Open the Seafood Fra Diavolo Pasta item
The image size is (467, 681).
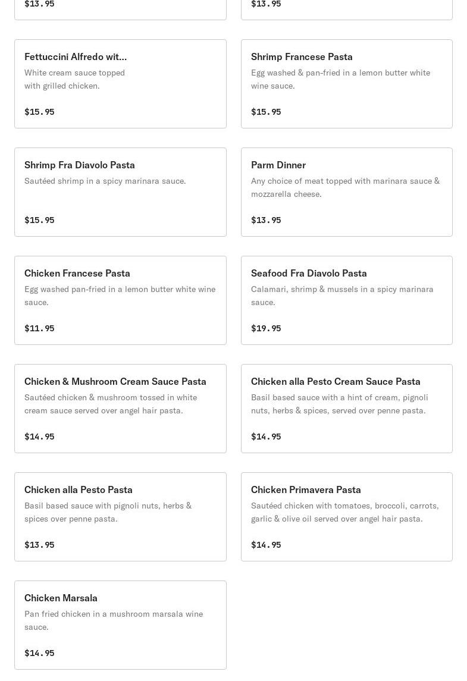(x=309, y=274)
